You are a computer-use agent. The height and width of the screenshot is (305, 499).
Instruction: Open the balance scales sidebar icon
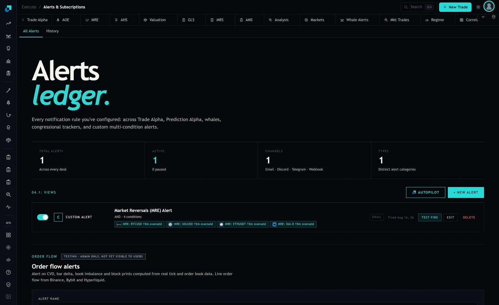(8, 140)
